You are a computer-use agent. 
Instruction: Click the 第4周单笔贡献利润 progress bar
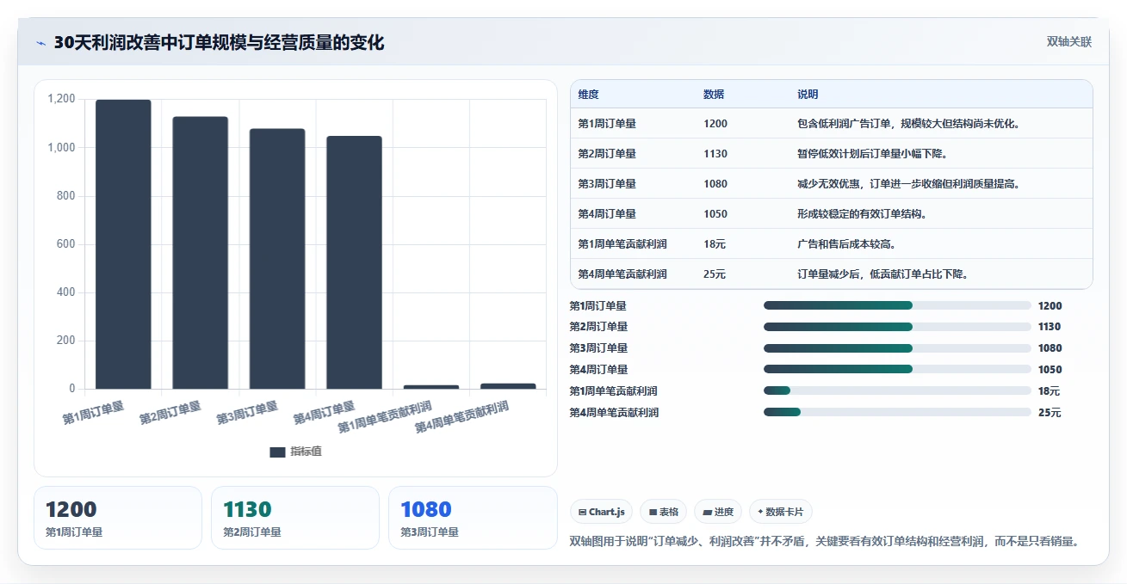897,413
